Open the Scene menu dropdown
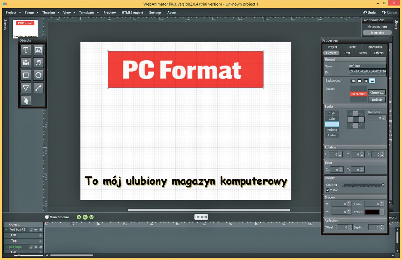The height and width of the screenshot is (260, 402). [31, 13]
